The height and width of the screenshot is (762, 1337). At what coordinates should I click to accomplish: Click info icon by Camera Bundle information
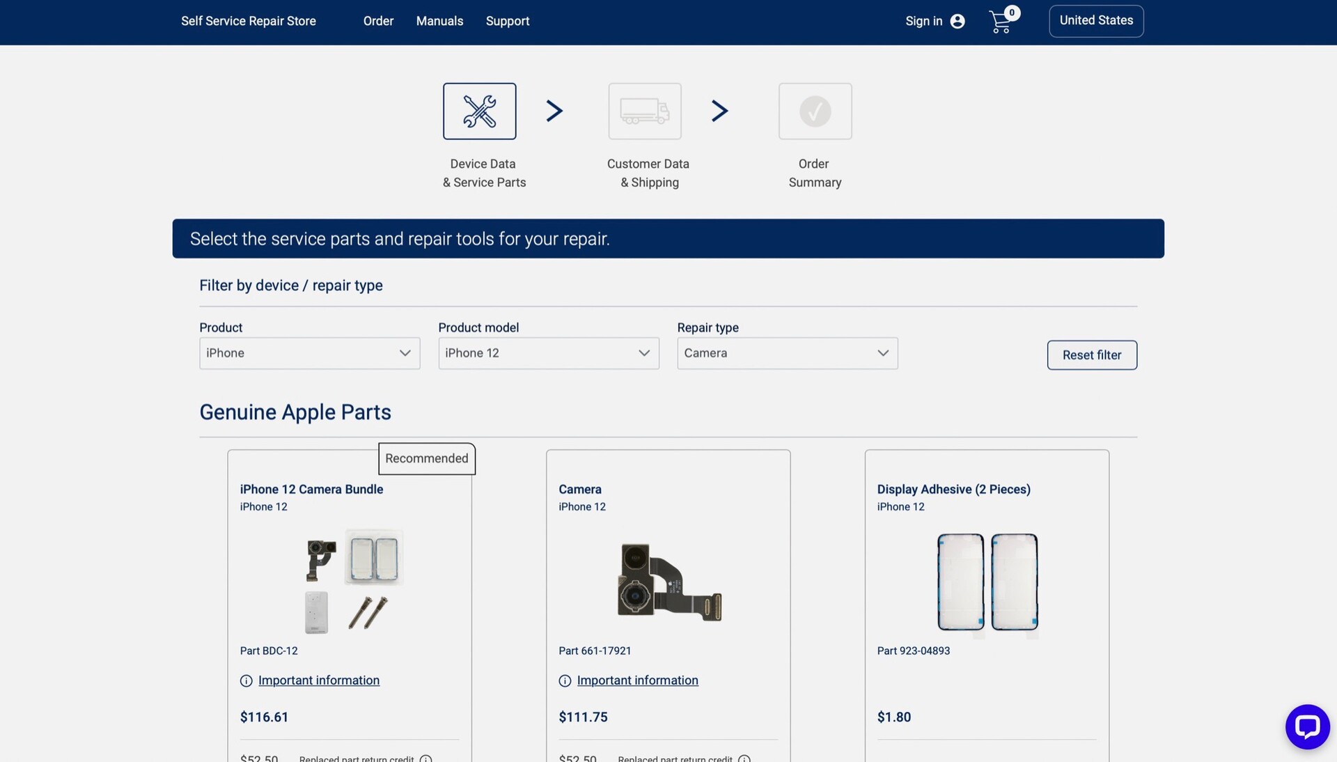246,681
